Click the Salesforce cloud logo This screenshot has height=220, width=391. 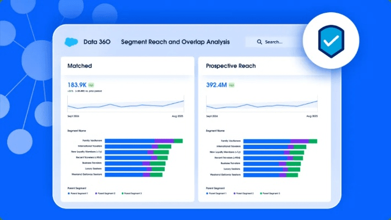(x=71, y=41)
